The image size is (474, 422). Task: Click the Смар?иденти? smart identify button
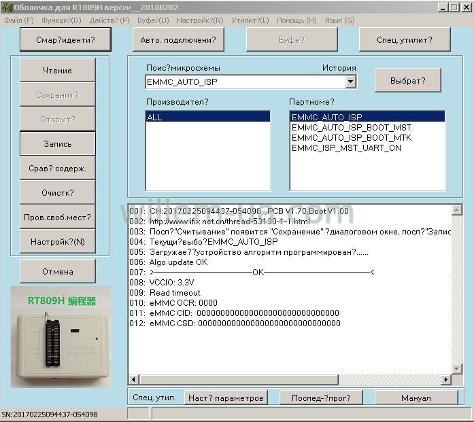[x=65, y=39]
